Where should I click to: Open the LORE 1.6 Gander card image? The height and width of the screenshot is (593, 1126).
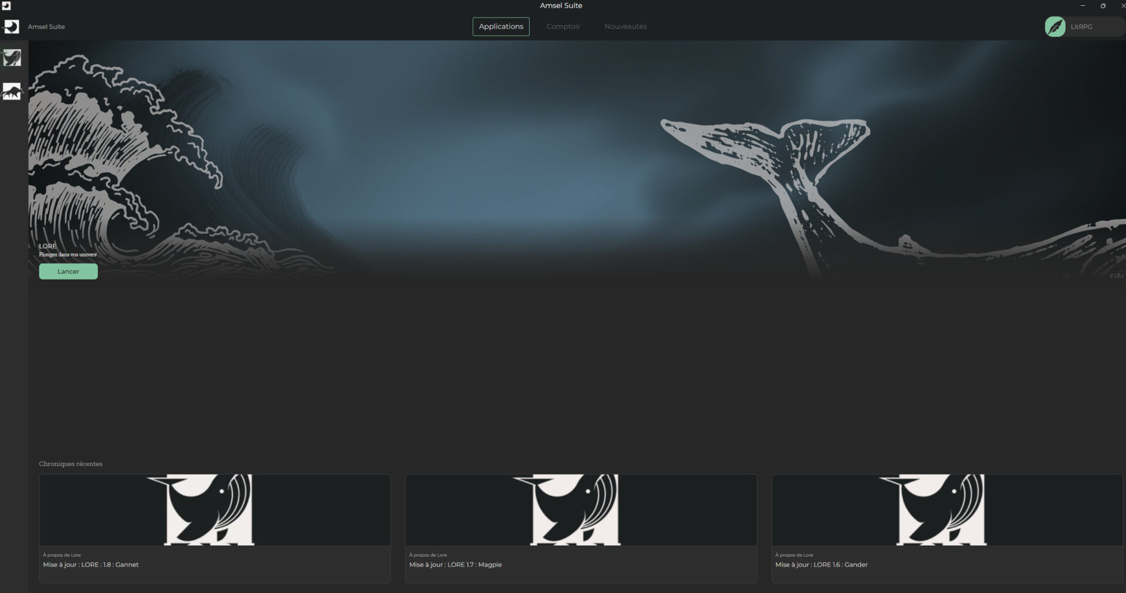[947, 510]
